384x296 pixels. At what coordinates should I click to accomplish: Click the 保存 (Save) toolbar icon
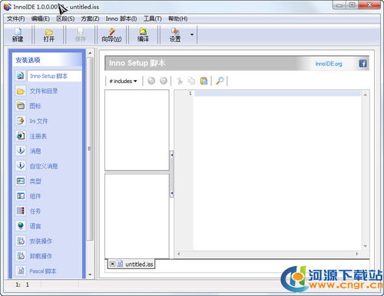[80, 35]
